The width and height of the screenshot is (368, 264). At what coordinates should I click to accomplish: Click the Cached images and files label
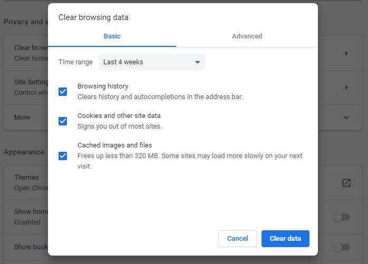pos(114,145)
